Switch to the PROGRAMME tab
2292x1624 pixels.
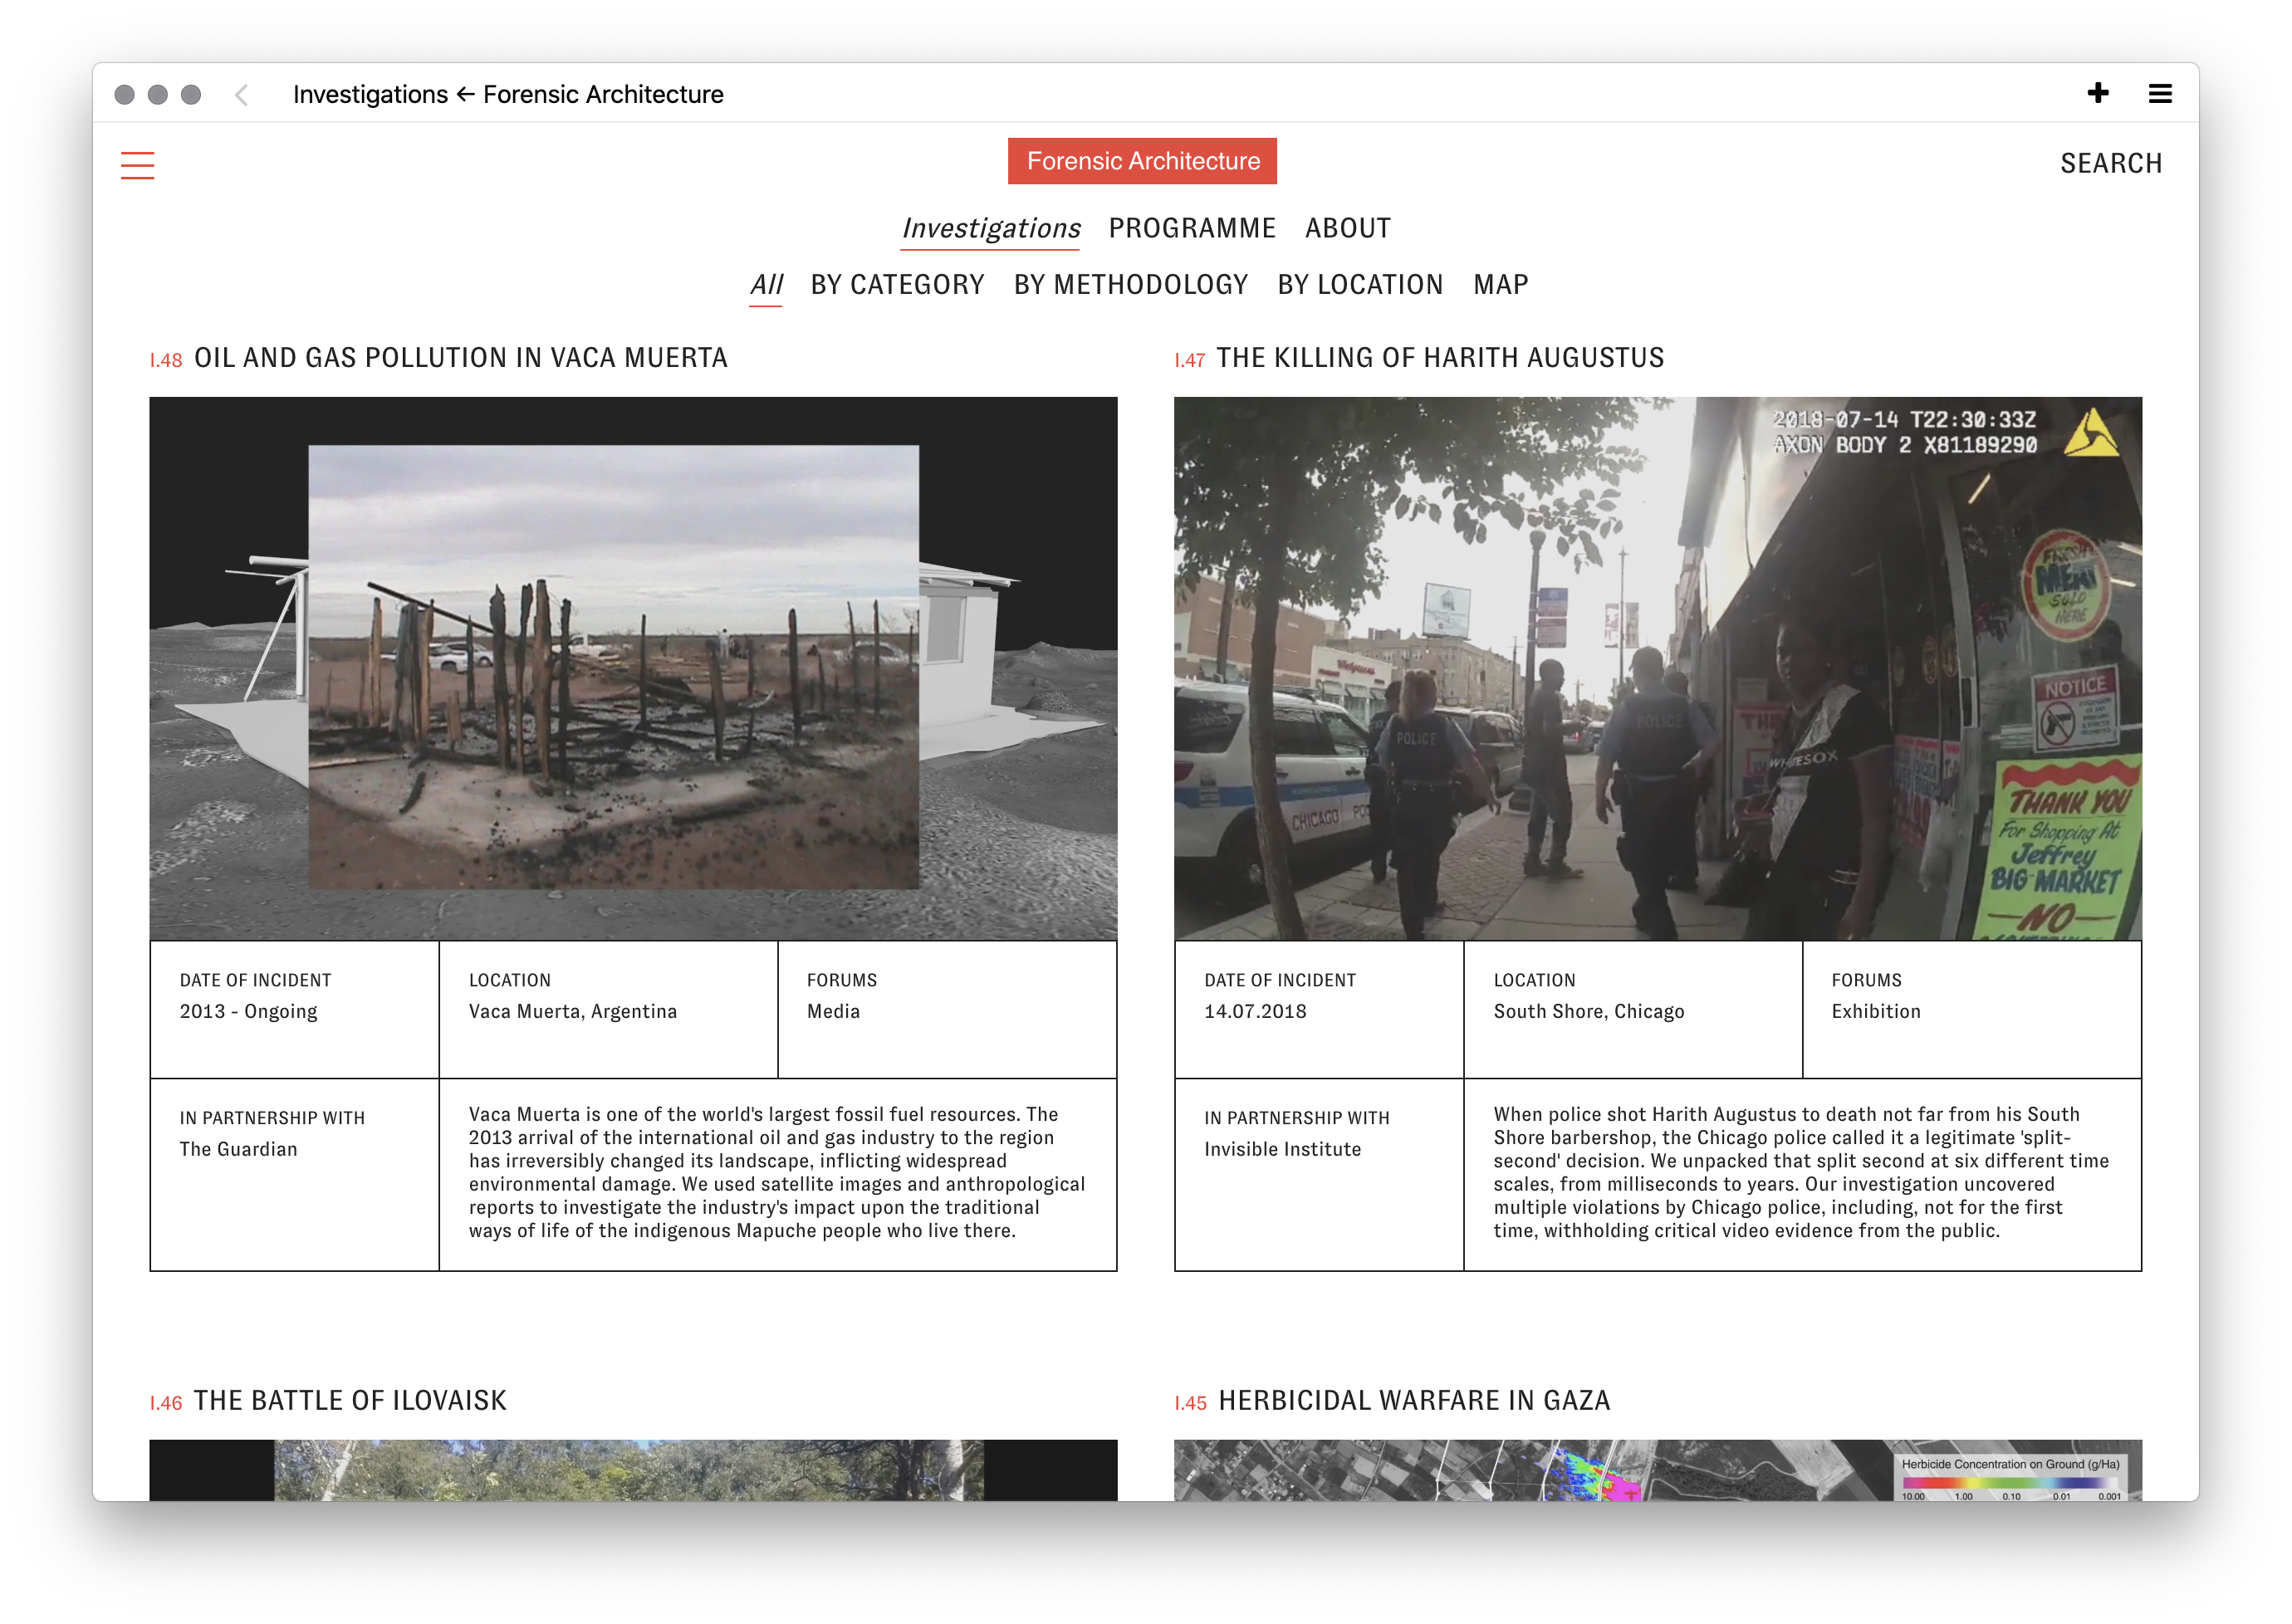click(x=1191, y=228)
